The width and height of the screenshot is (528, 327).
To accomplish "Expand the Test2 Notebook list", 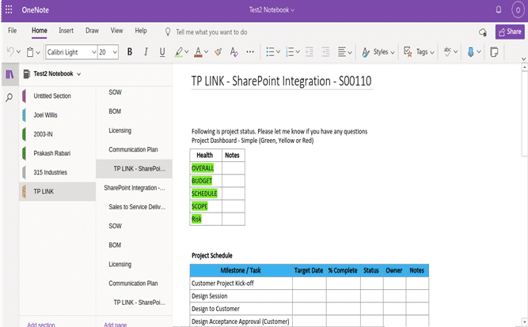I will tap(79, 74).
